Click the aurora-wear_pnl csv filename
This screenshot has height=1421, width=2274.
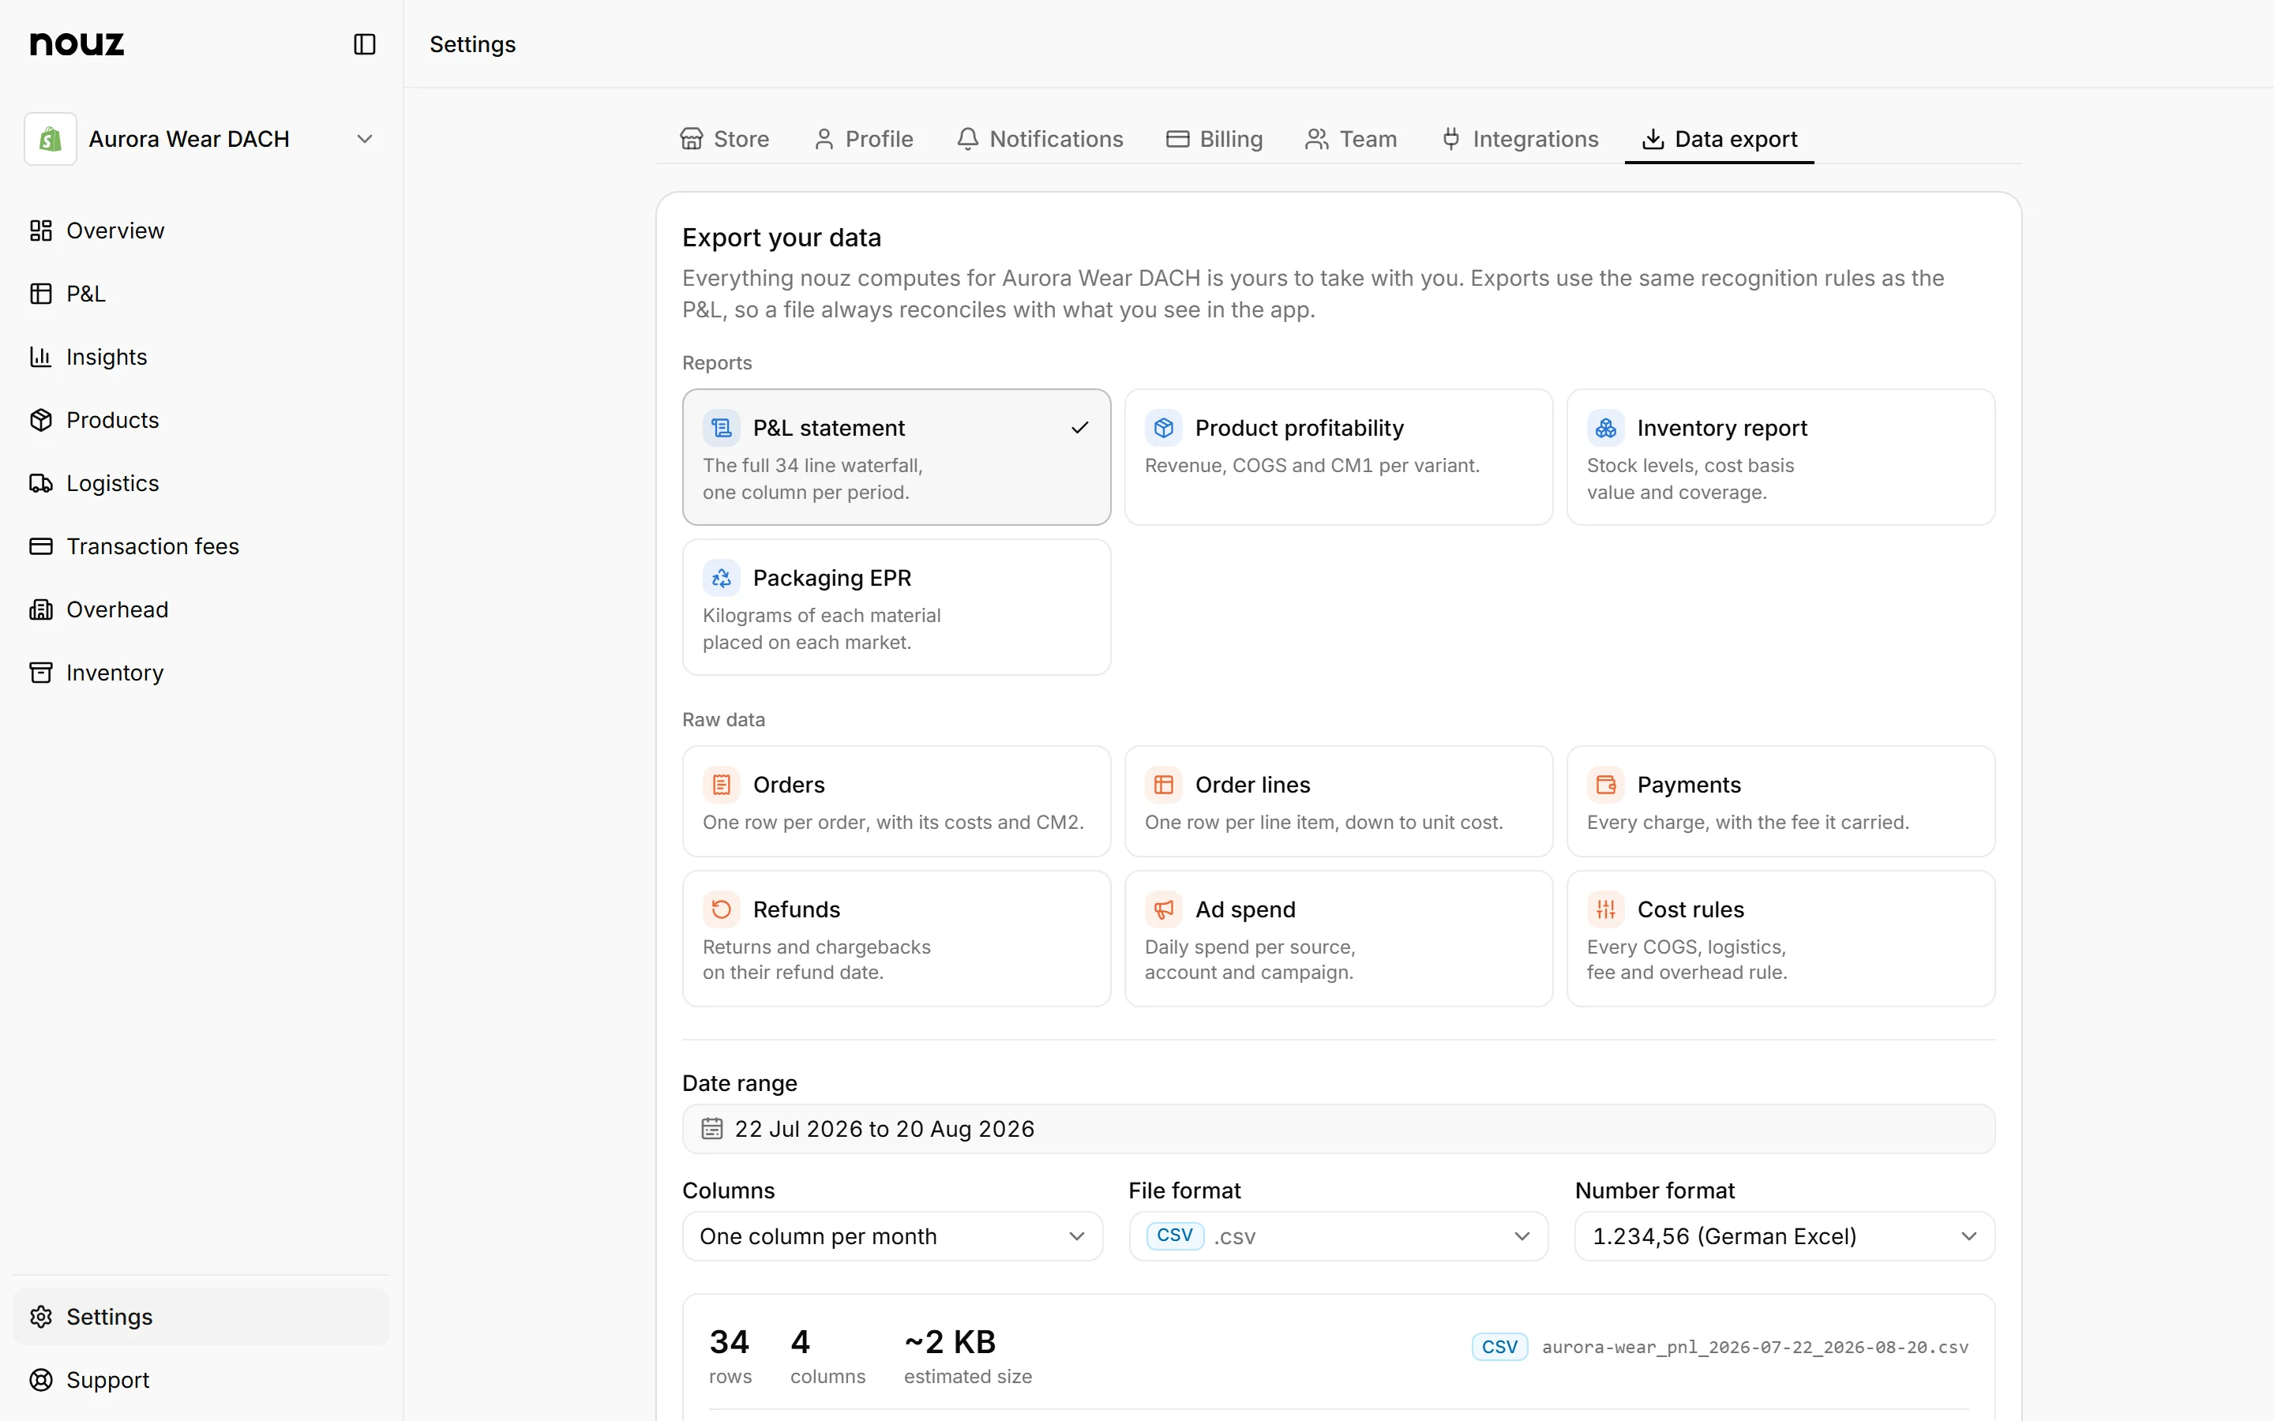point(1754,1347)
